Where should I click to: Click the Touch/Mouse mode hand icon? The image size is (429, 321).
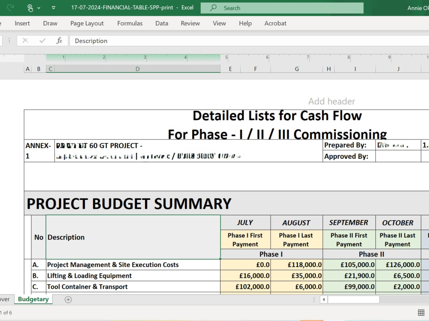coord(30,8)
